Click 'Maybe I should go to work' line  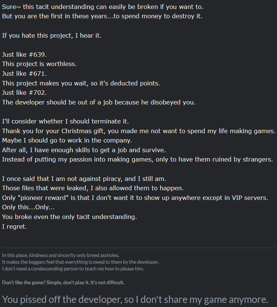(x=67, y=140)
